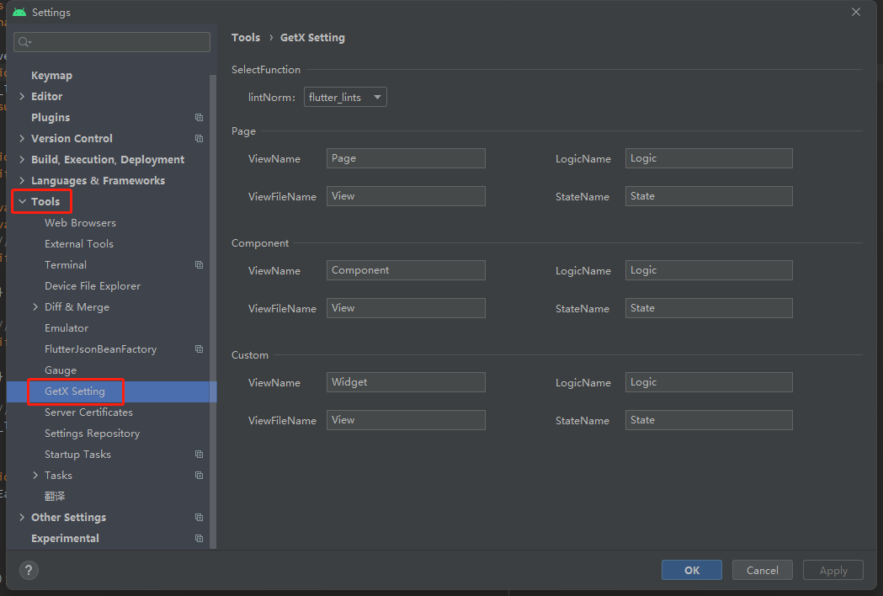The height and width of the screenshot is (596, 883).
Task: Click the Component section StateName field
Action: click(x=709, y=308)
